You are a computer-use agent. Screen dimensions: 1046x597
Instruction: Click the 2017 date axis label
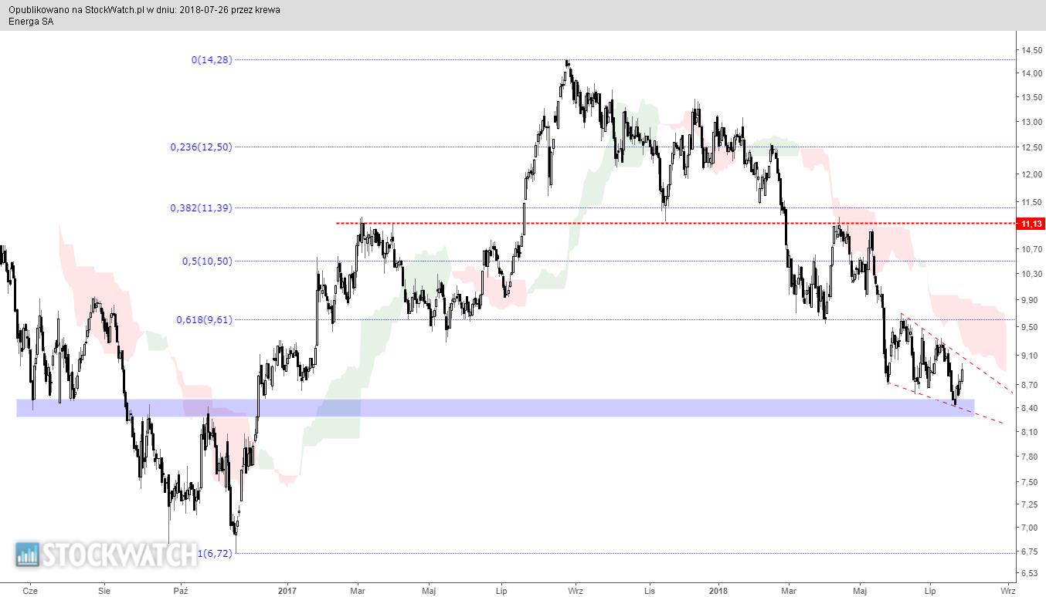point(287,591)
